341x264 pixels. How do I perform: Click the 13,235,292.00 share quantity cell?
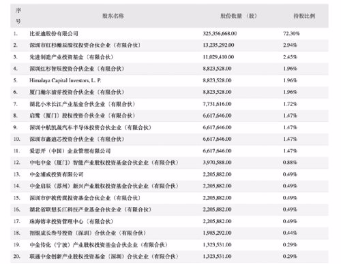pos(218,45)
